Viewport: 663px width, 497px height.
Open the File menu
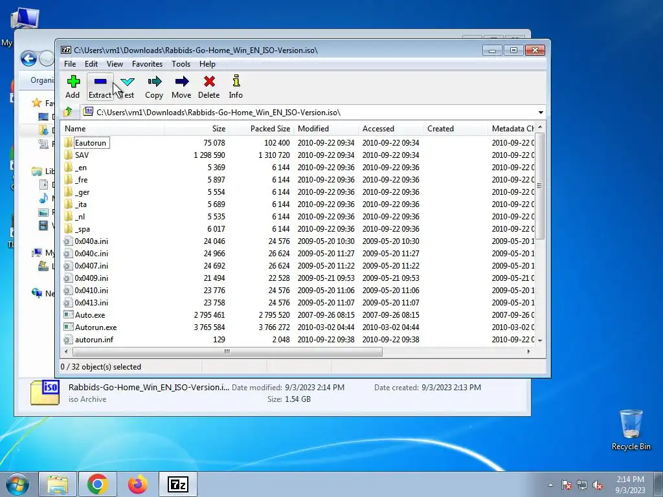click(x=70, y=64)
